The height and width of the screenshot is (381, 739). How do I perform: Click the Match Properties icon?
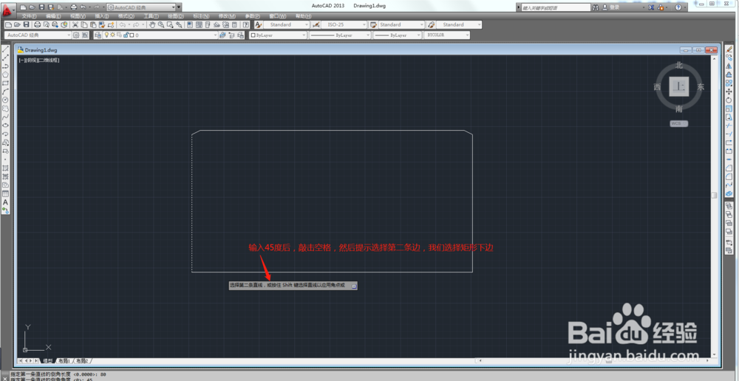click(102, 24)
